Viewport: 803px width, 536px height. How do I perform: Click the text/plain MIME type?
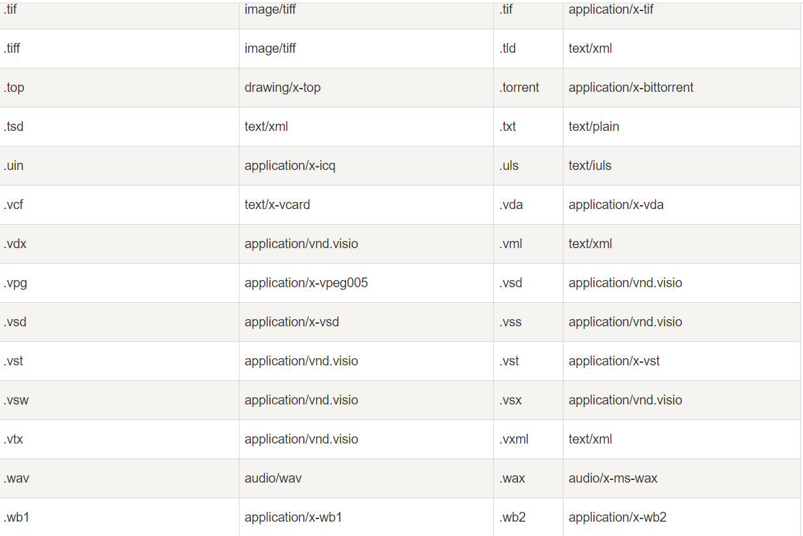pos(681,126)
